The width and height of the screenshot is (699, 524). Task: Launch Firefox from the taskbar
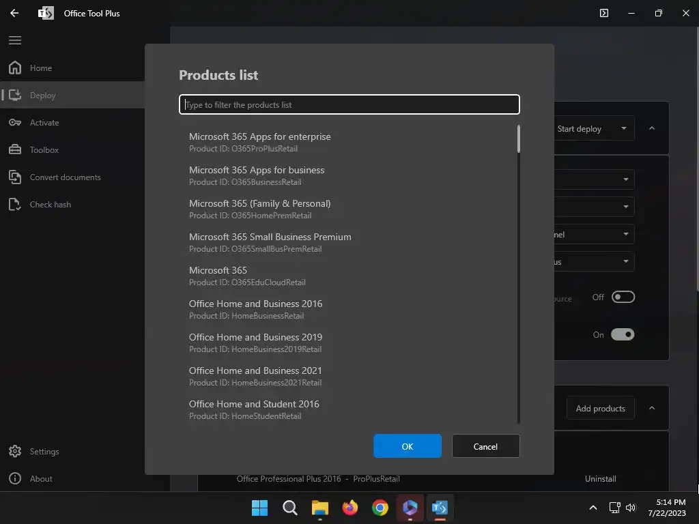point(350,508)
